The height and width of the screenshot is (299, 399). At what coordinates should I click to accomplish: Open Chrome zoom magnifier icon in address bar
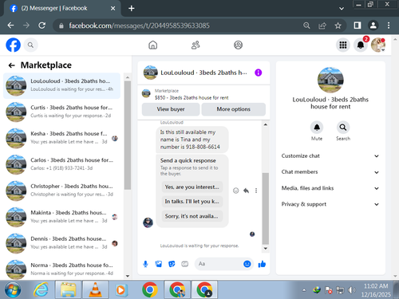pyautogui.click(x=306, y=26)
